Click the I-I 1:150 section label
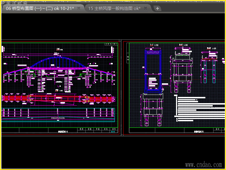This screenshot has width=226, height=170. [x=154, y=45]
